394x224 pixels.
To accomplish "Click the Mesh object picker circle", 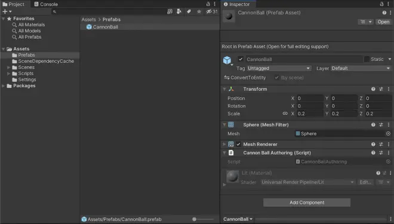I will (388, 134).
